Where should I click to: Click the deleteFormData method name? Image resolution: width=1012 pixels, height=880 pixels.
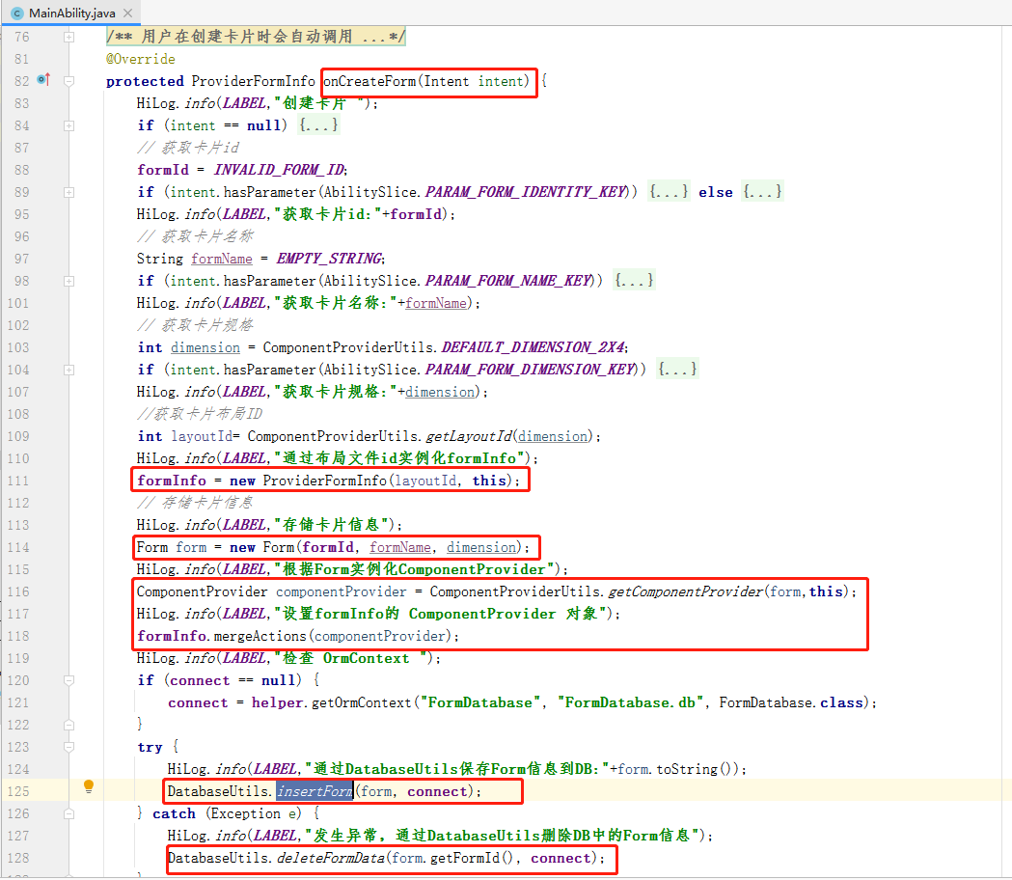(330, 858)
